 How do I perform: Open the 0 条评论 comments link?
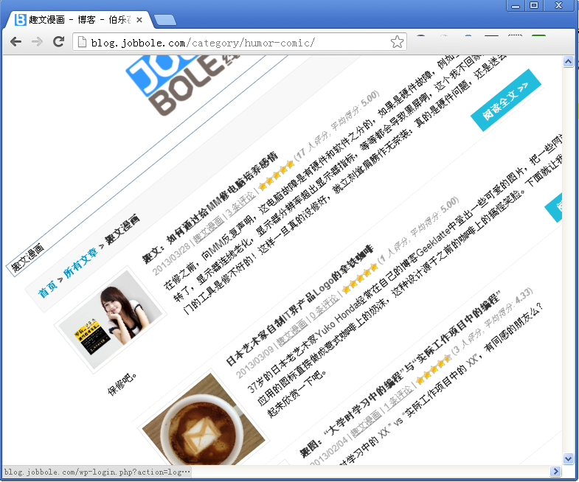click(x=325, y=307)
